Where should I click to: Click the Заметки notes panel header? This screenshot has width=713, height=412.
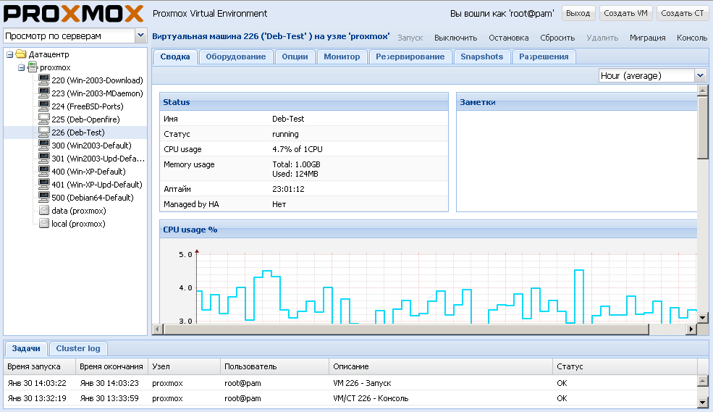[577, 102]
